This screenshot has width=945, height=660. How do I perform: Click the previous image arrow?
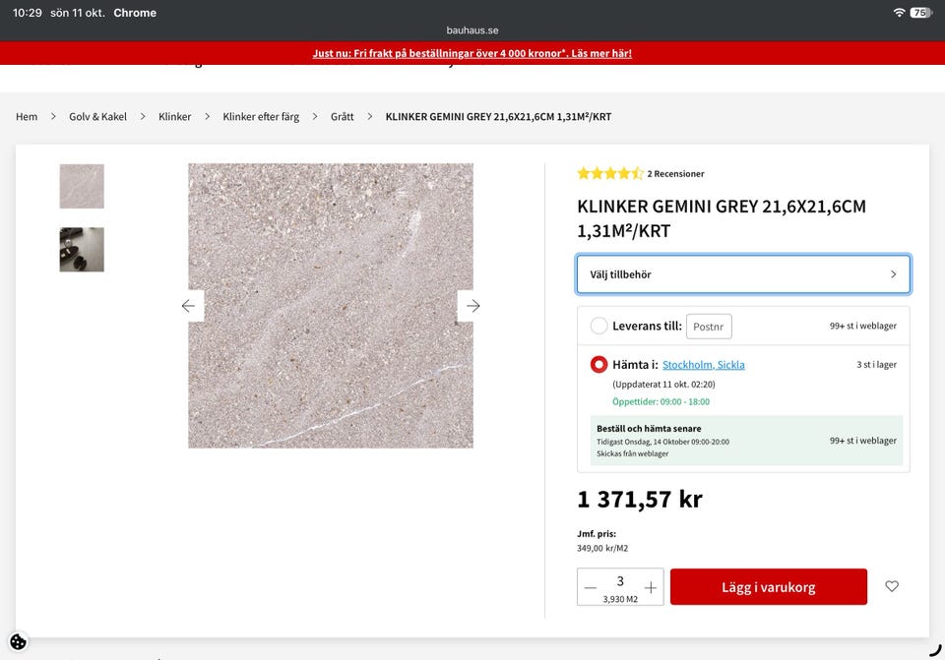point(189,306)
